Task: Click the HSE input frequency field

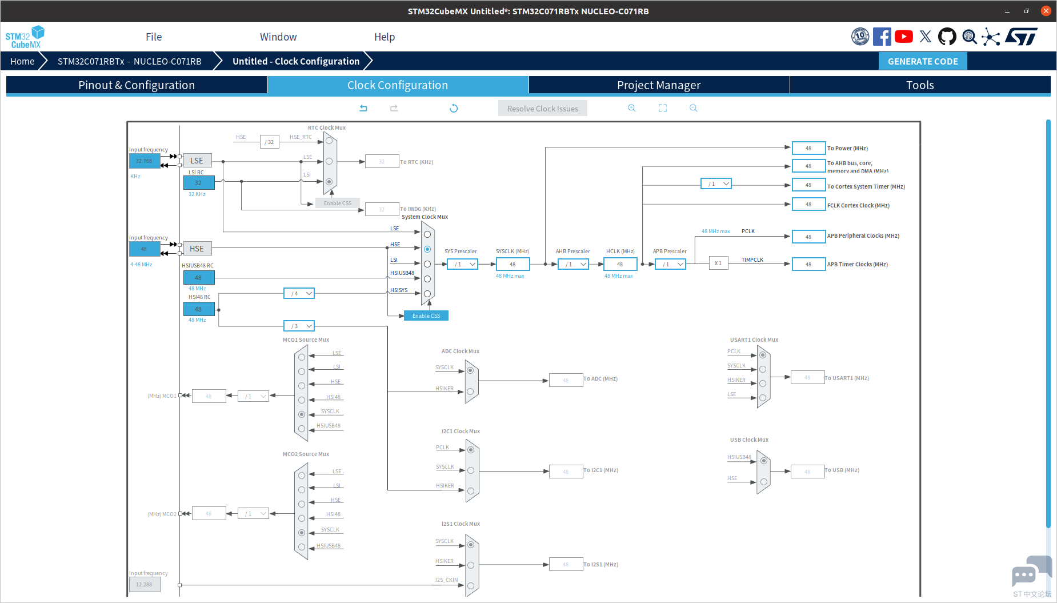Action: click(144, 249)
